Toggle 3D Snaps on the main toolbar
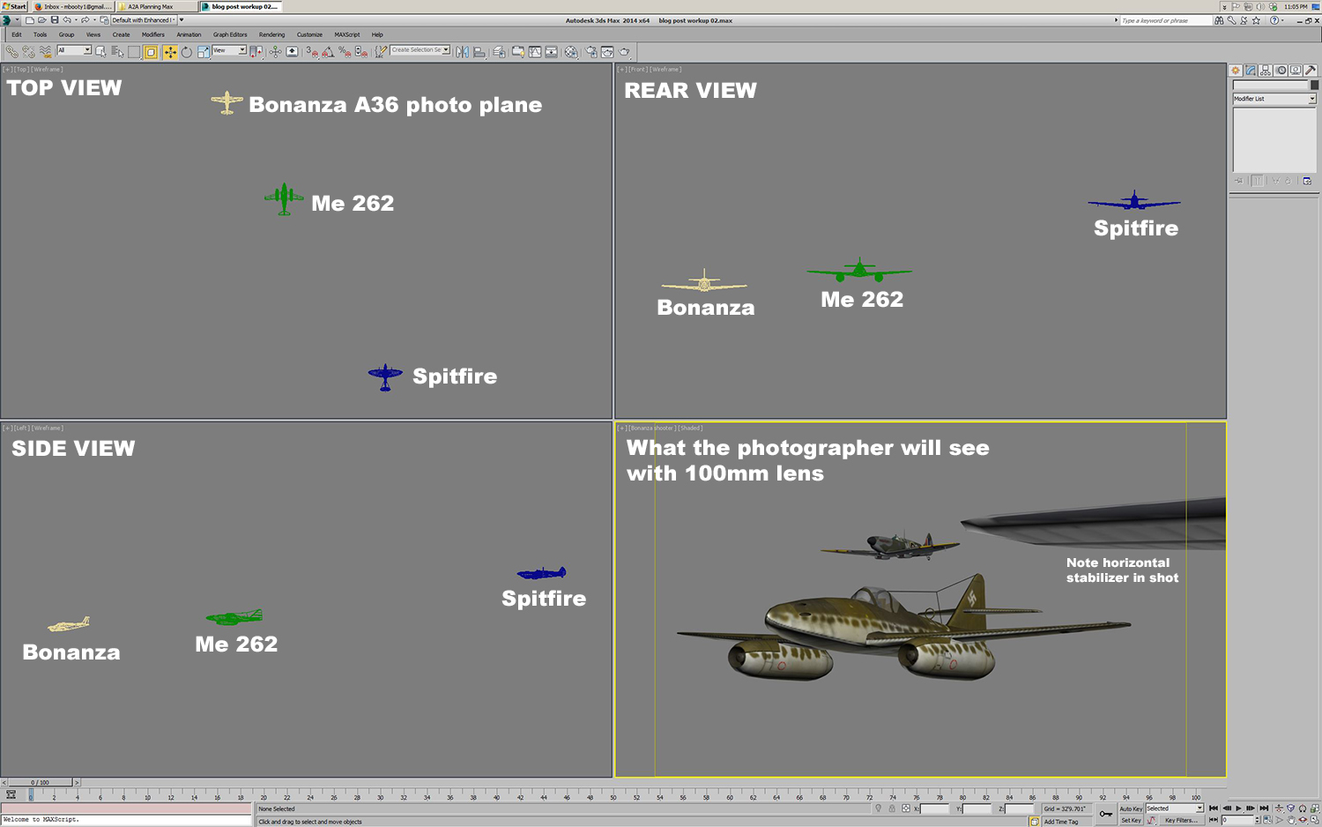The image size is (1322, 827). tap(314, 53)
